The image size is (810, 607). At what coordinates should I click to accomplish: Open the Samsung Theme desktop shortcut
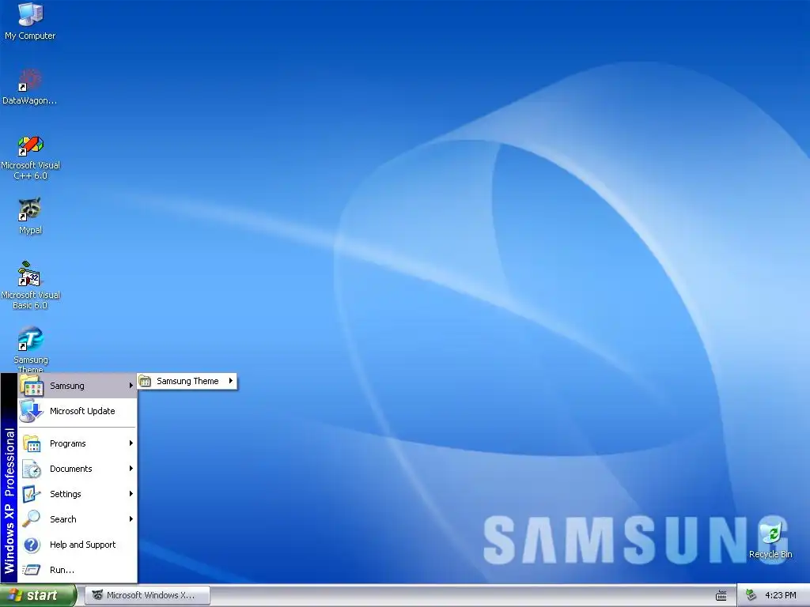(31, 349)
